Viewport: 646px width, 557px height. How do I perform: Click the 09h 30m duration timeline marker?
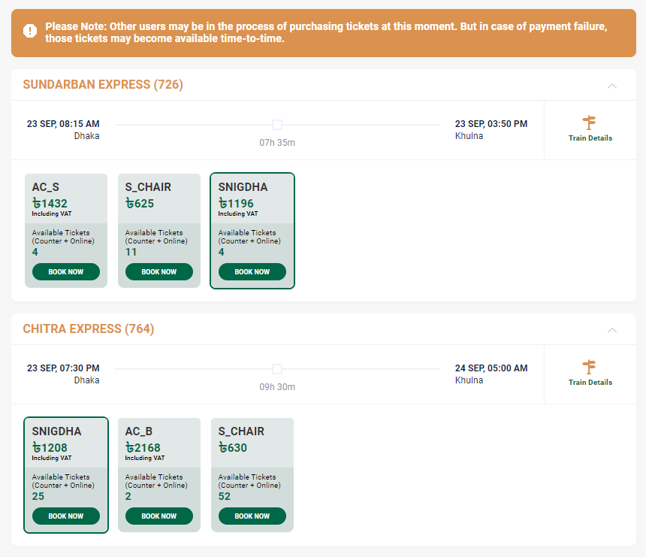click(277, 369)
